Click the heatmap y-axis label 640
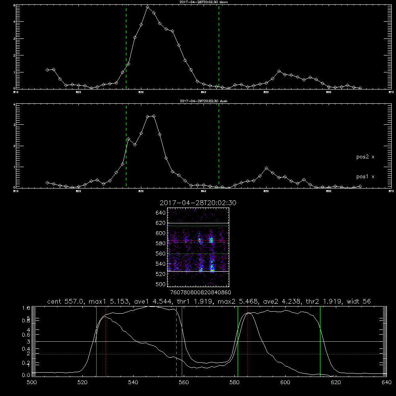Image resolution: width=396 pixels, height=396 pixels. (x=161, y=213)
